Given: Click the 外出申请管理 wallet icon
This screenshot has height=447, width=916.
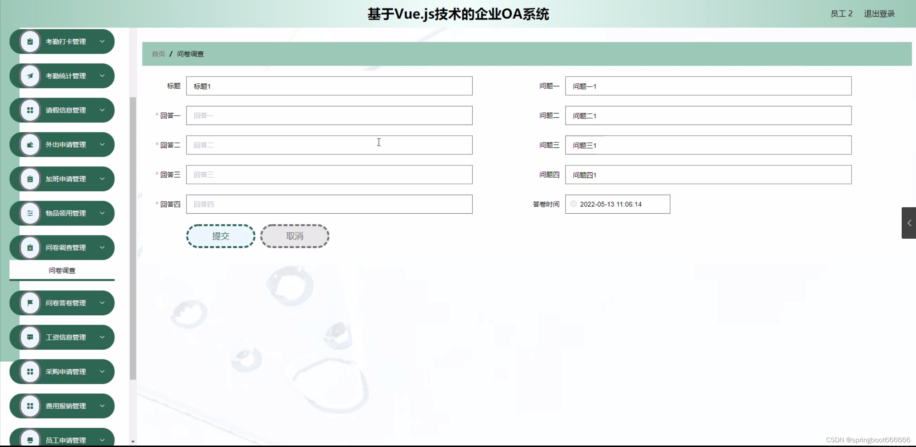Looking at the screenshot, I should click(x=30, y=145).
